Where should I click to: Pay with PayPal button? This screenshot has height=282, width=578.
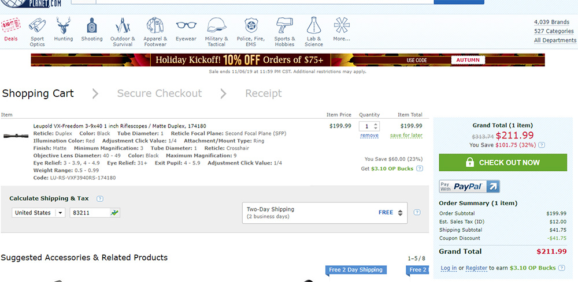[469, 186]
